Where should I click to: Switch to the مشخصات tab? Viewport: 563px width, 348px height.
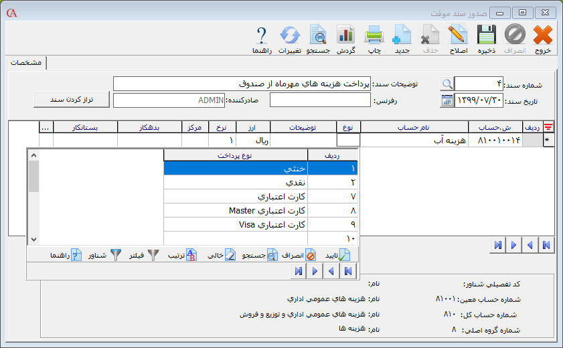point(26,63)
